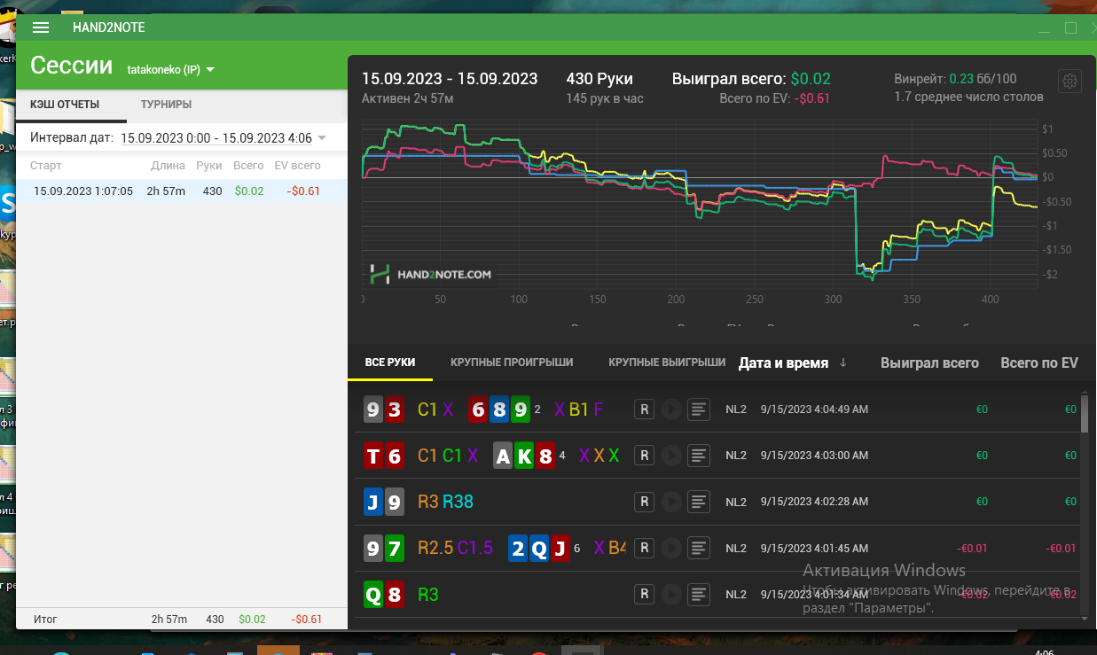Click R button for 9 3 hand row
The image size is (1097, 655).
[x=645, y=409]
